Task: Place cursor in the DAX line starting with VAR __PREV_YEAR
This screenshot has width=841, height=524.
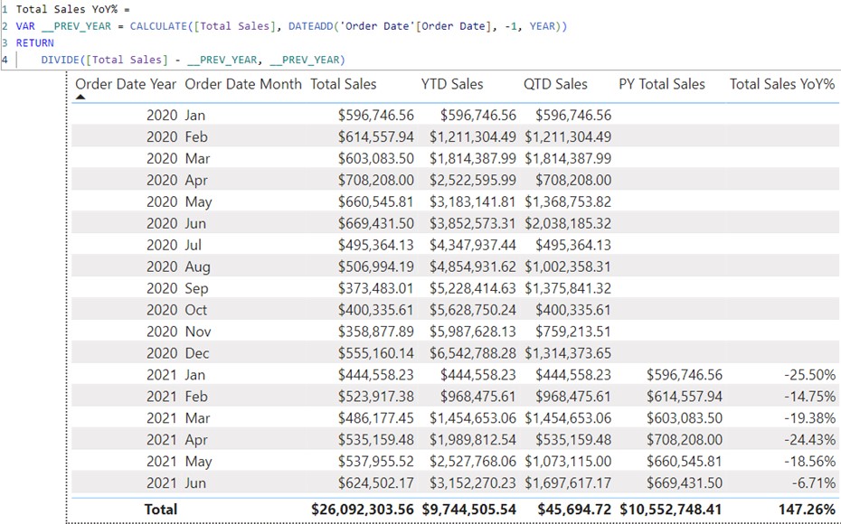Action: click(289, 26)
